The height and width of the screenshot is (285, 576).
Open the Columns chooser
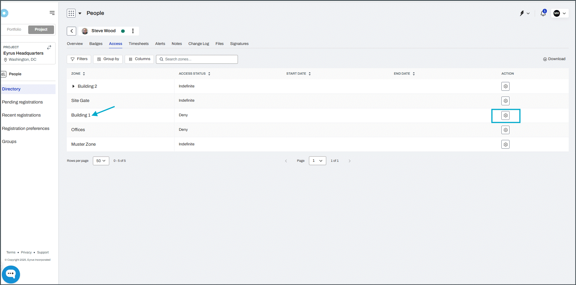tap(139, 59)
